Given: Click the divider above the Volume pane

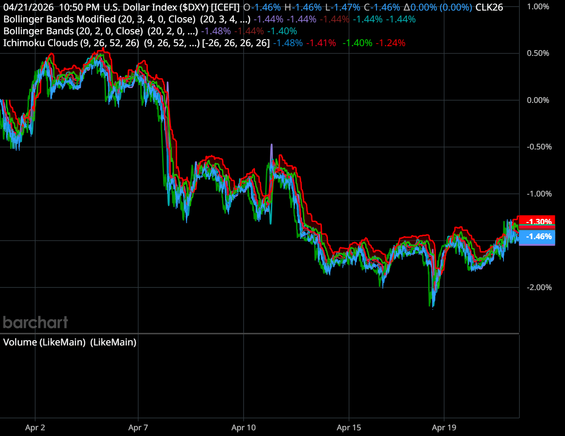Looking at the screenshot, I should pos(259,334).
